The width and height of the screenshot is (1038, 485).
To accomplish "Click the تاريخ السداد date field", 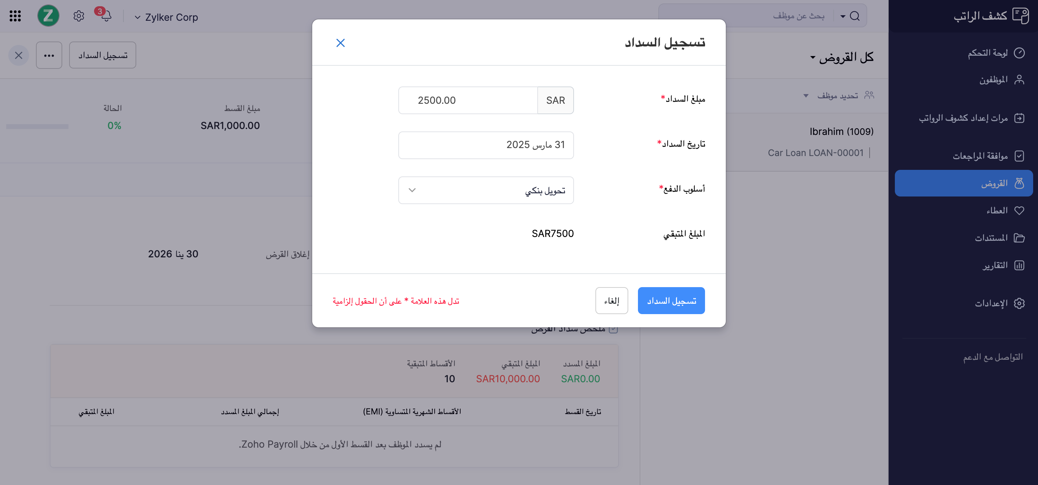I will click(x=485, y=145).
